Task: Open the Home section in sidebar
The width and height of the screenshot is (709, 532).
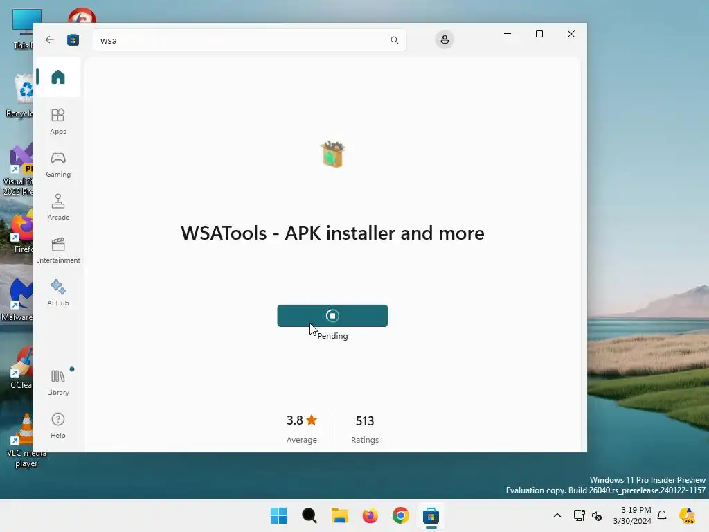Action: pyautogui.click(x=58, y=77)
